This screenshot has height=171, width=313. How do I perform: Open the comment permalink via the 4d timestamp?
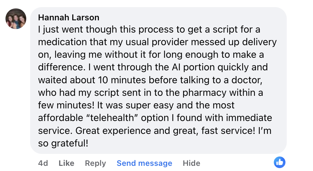[x=43, y=163]
